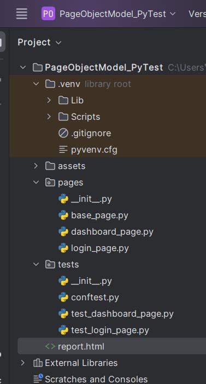This screenshot has width=206, height=384.
Task: Collapse the tests folder
Action: pos(36,265)
